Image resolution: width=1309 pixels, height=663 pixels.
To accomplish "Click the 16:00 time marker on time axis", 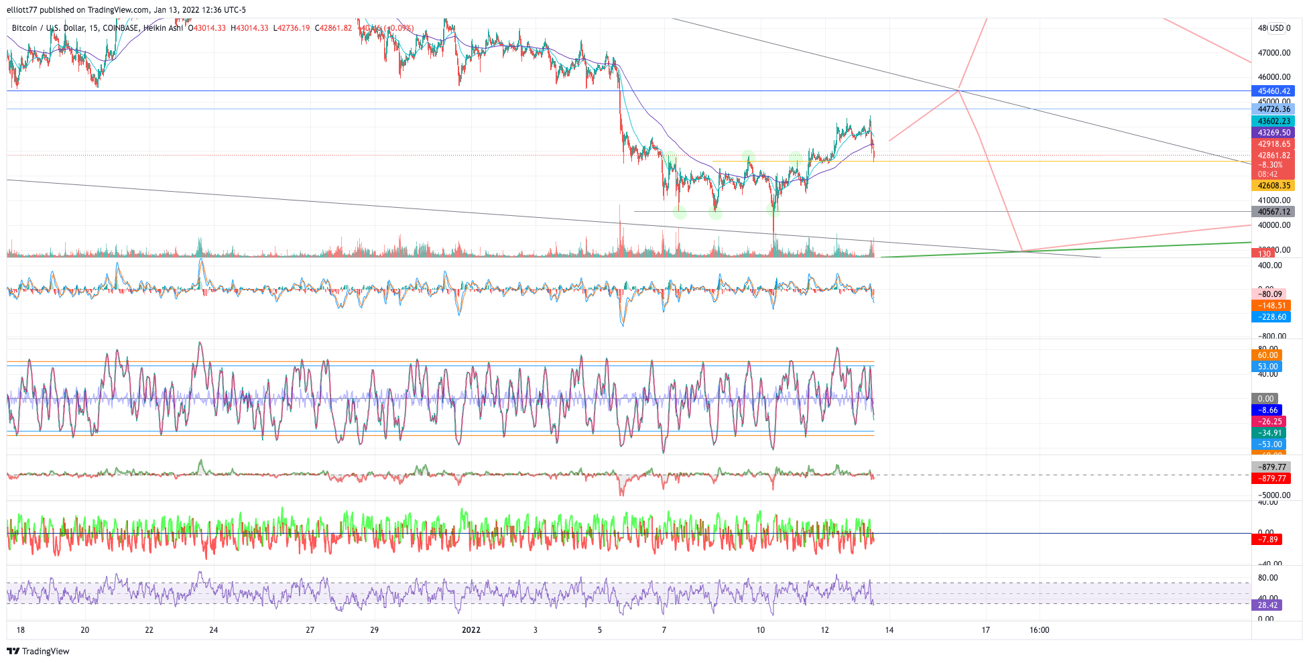I will coord(1040,630).
